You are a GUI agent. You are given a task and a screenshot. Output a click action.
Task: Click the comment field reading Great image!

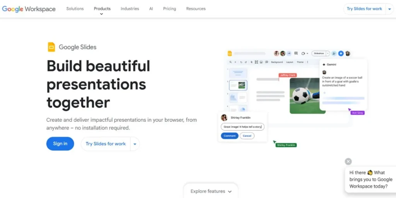(x=242, y=127)
